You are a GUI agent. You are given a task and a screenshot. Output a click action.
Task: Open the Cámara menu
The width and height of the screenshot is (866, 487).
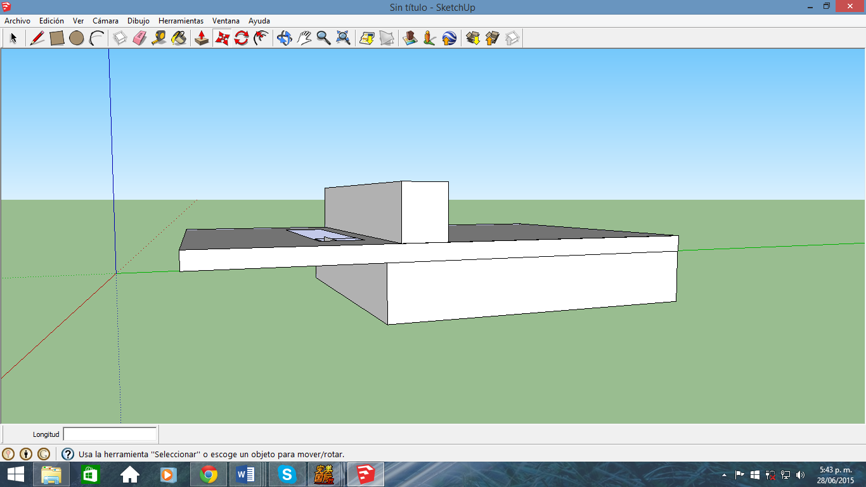tap(105, 21)
